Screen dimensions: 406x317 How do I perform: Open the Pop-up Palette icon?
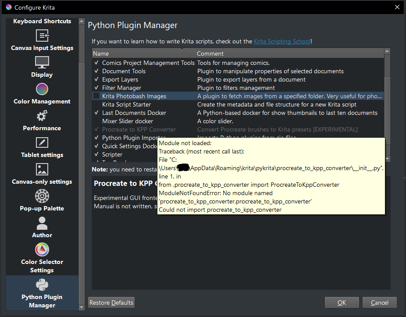click(x=42, y=196)
